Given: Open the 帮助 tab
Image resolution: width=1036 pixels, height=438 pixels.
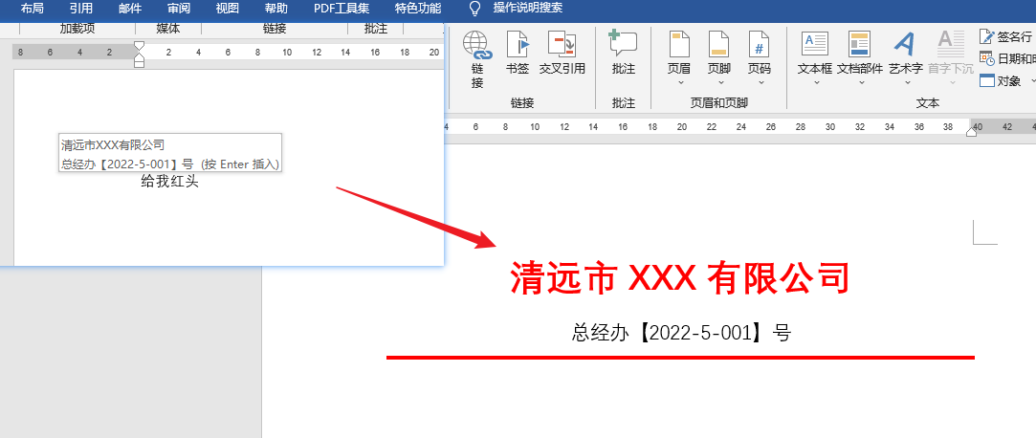Looking at the screenshot, I should [276, 9].
